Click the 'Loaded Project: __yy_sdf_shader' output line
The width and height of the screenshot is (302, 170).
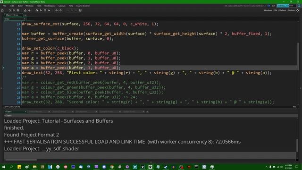click(42, 149)
